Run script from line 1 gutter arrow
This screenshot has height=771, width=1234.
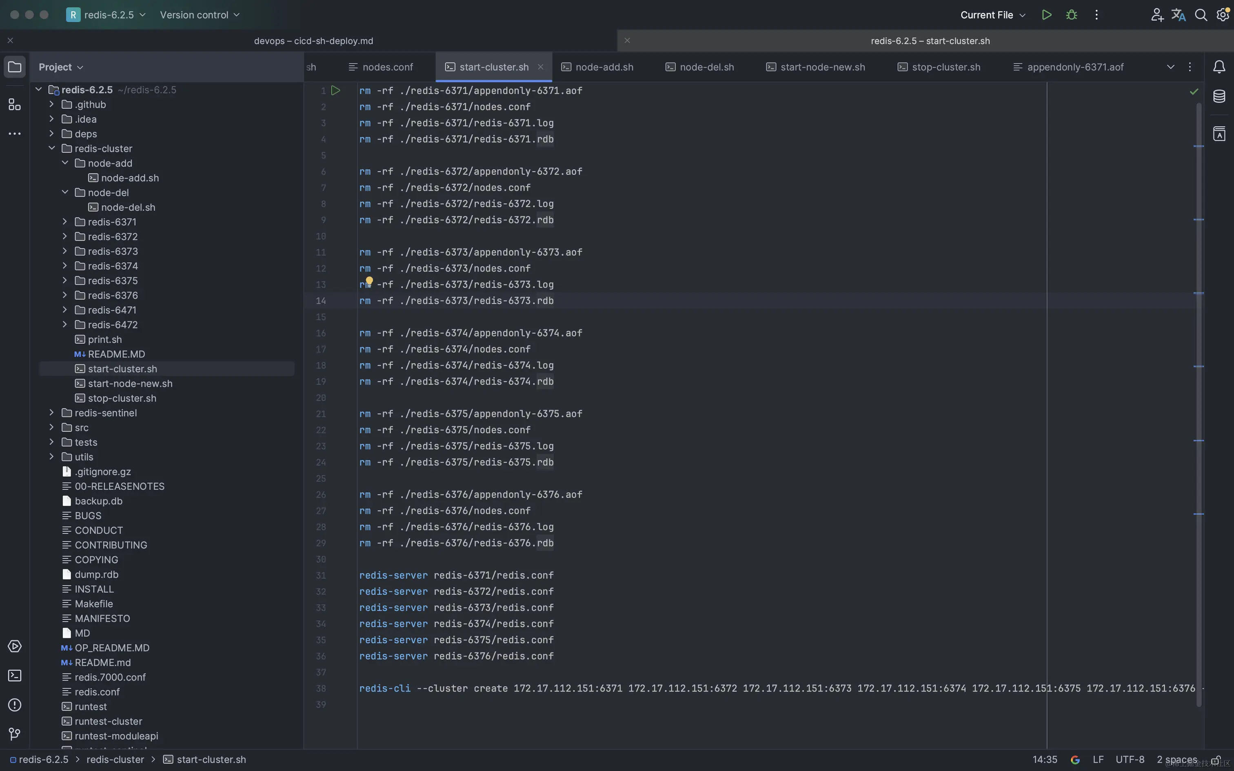coord(335,90)
